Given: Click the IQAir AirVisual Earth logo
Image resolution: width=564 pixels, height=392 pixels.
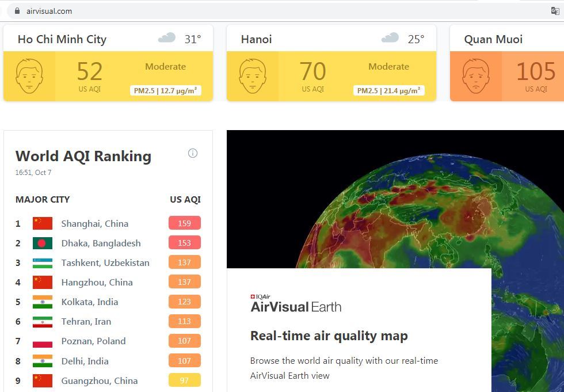Looking at the screenshot, I should point(296,304).
